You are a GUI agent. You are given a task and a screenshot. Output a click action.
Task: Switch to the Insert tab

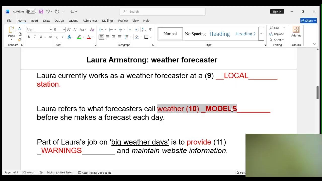point(34,21)
